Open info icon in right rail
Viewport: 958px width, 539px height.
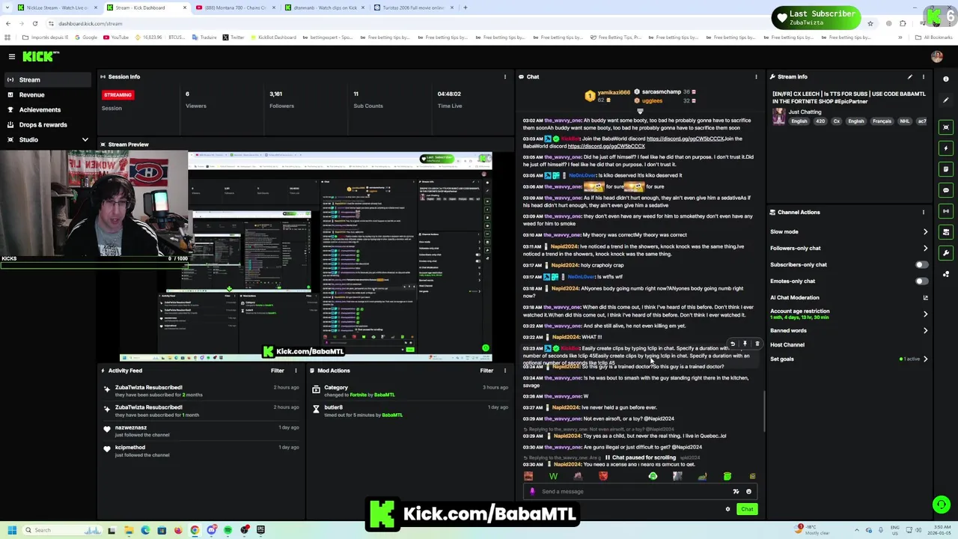946,79
